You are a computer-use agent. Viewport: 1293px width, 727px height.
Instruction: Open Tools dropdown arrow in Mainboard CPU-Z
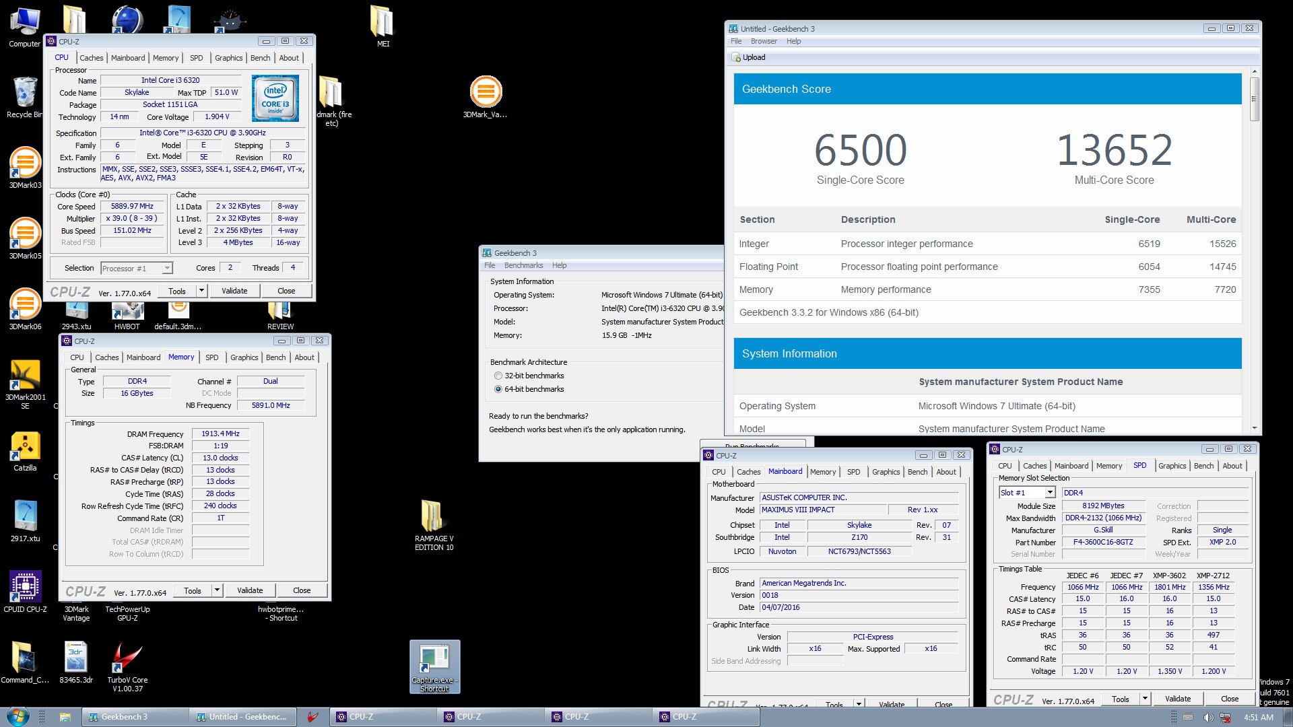(859, 704)
